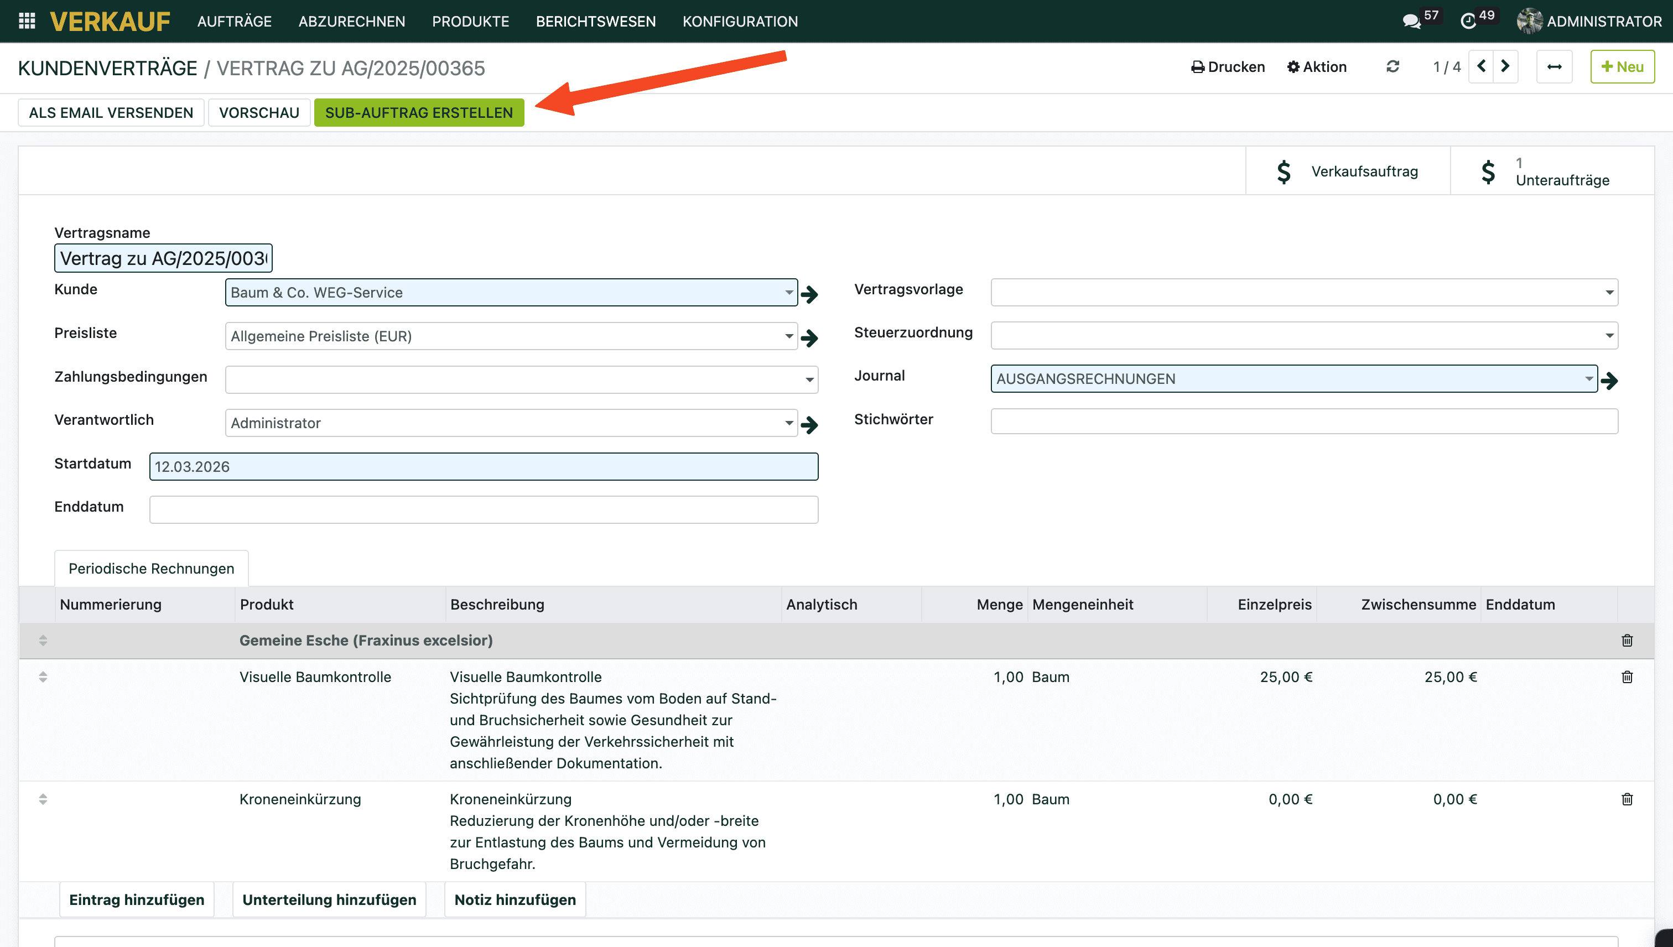Open the Zahlungsbedingungen dropdown

pos(809,380)
